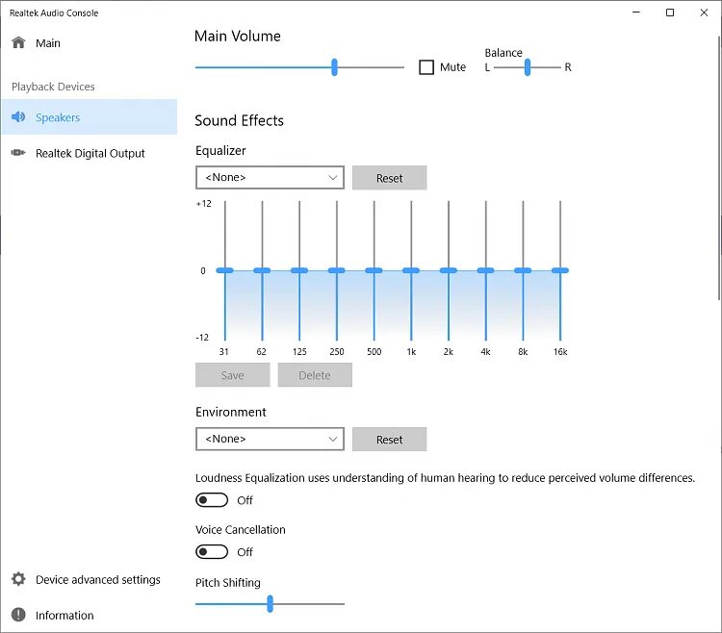Click the Sound Effects heading

[x=239, y=120]
